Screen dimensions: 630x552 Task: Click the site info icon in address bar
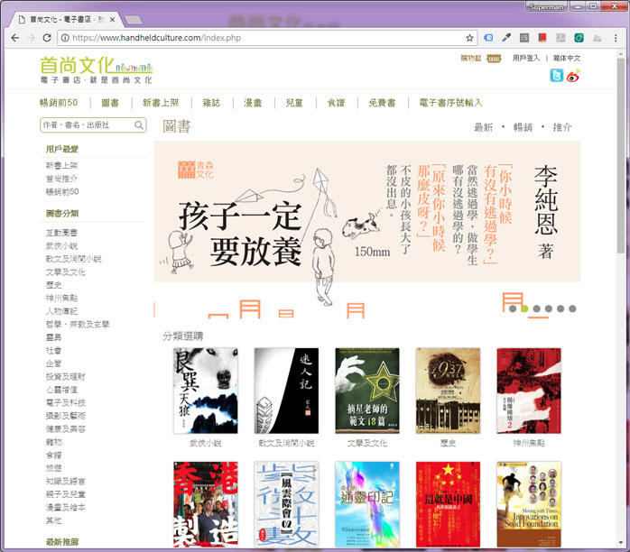tap(65, 38)
